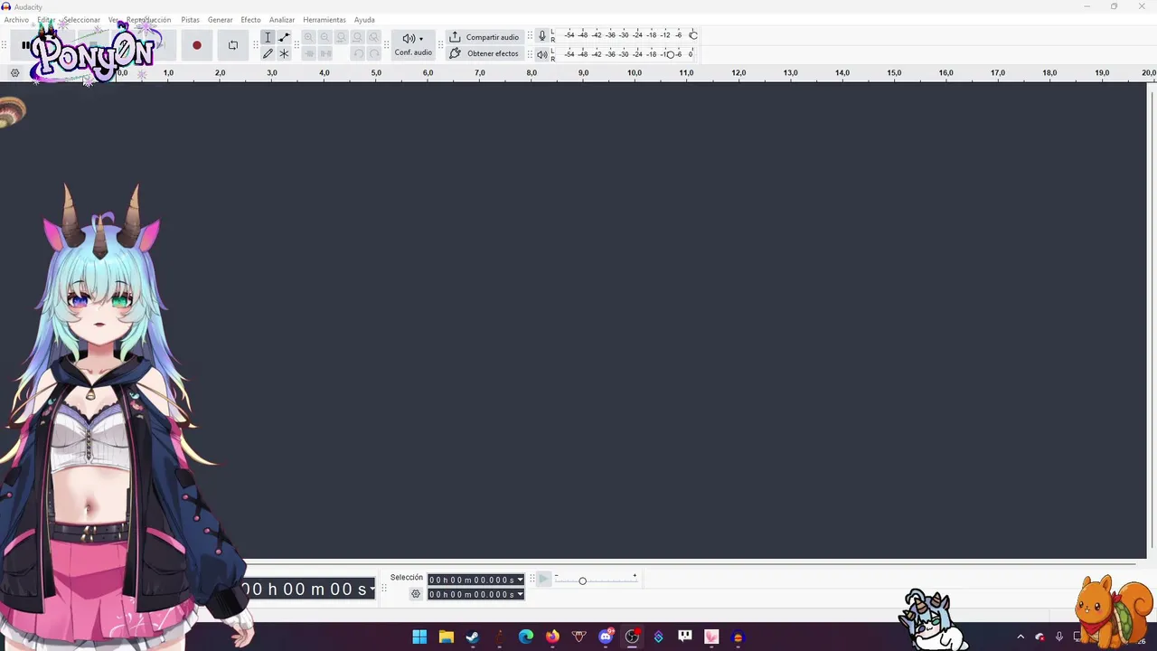Open OBS Studio from the taskbar
The width and height of the screenshot is (1157, 651).
click(x=632, y=637)
